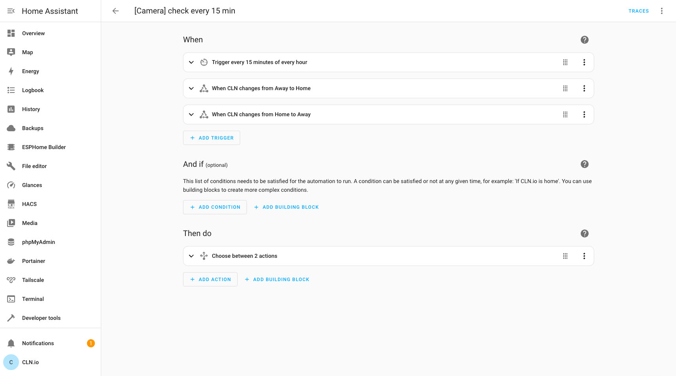This screenshot has width=676, height=376.
Task: Click the time pattern trigger icon
Action: pyautogui.click(x=204, y=62)
